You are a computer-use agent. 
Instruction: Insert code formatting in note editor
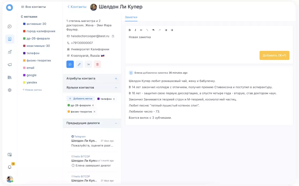(x=141, y=30)
